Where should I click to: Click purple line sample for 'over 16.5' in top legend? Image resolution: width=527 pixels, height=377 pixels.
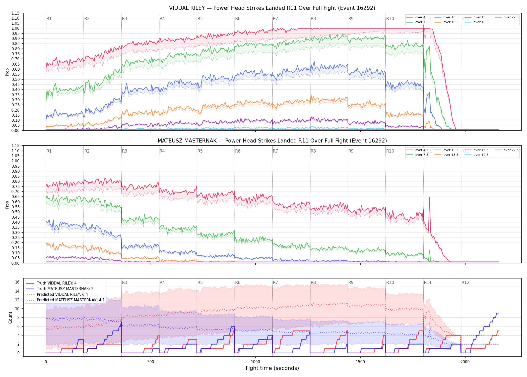coord(468,17)
